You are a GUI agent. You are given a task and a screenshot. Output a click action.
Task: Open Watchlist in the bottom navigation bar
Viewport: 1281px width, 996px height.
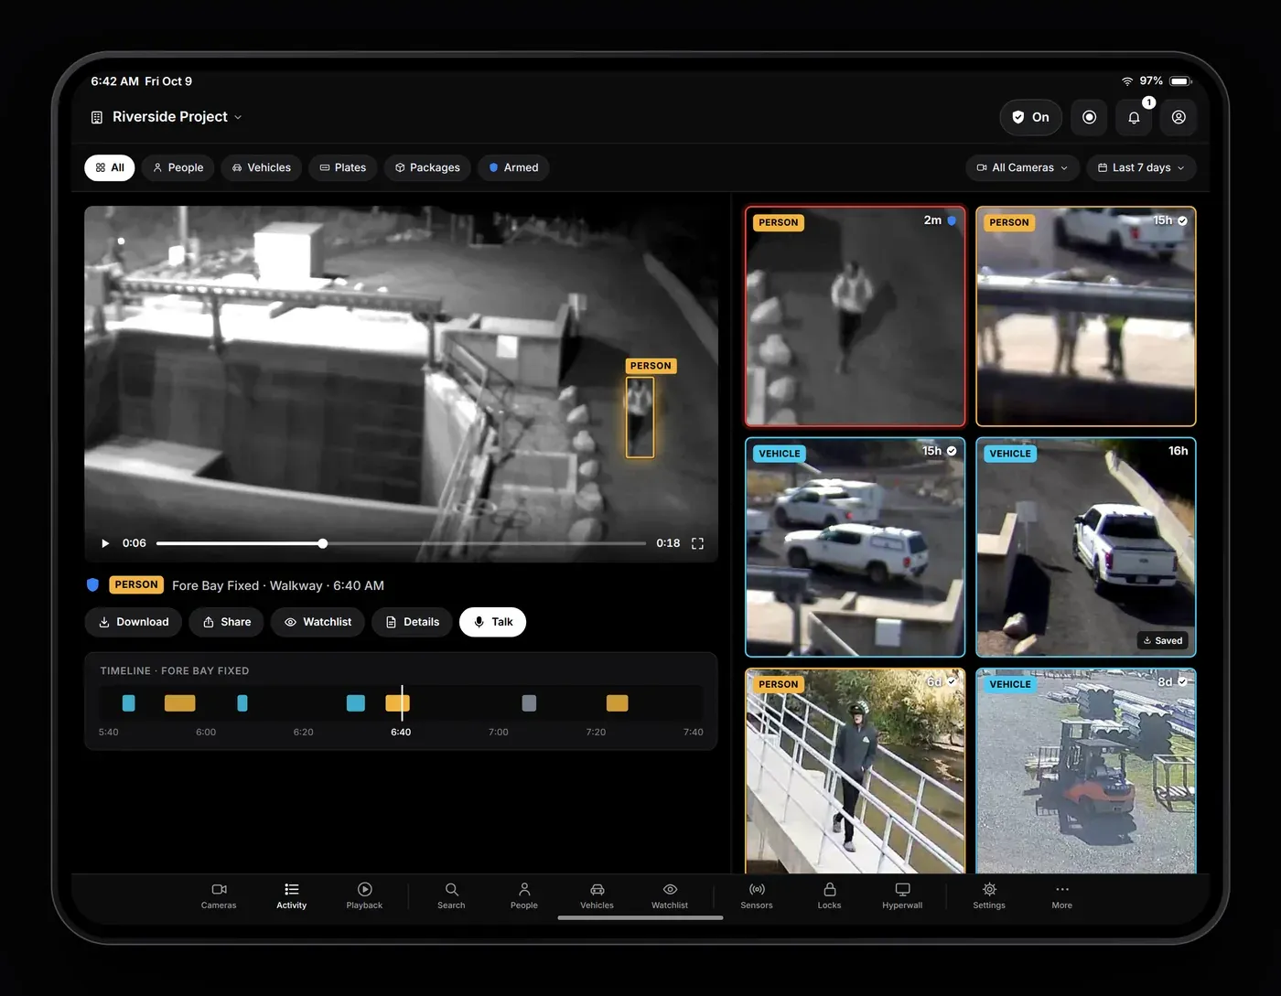coord(670,895)
